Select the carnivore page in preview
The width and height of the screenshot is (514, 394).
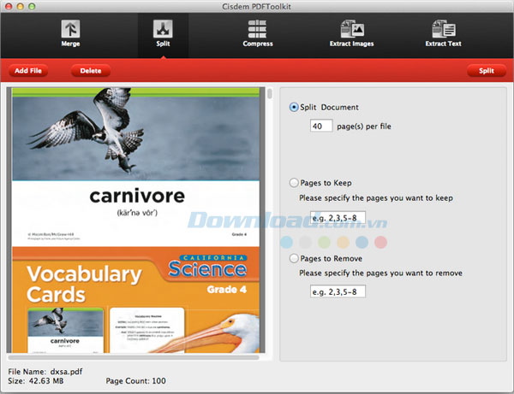137,167
